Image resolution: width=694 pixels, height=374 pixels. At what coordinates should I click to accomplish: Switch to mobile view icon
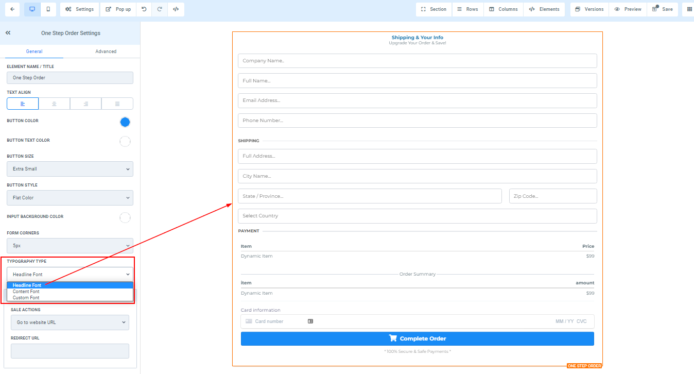tap(48, 9)
